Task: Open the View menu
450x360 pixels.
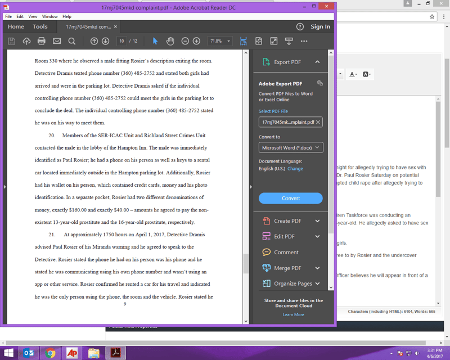Action: [x=33, y=17]
